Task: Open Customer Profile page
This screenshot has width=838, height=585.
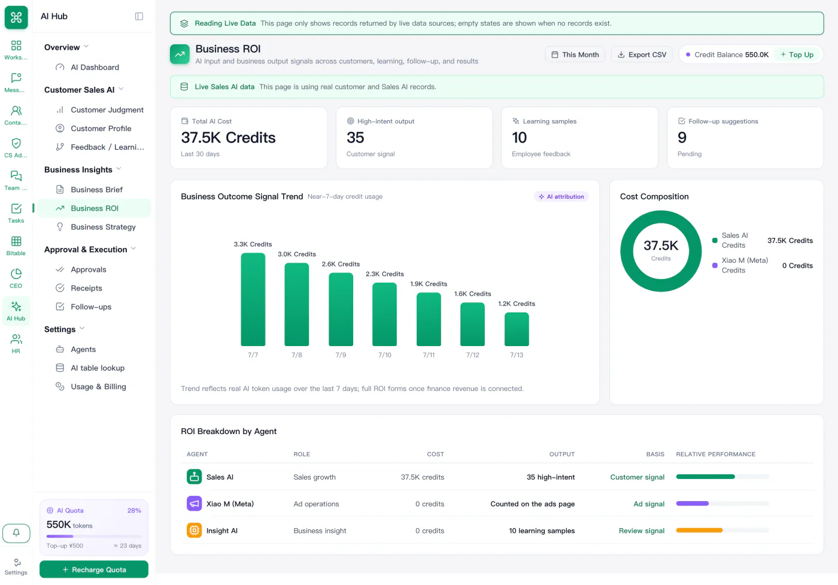Action: pos(94,129)
